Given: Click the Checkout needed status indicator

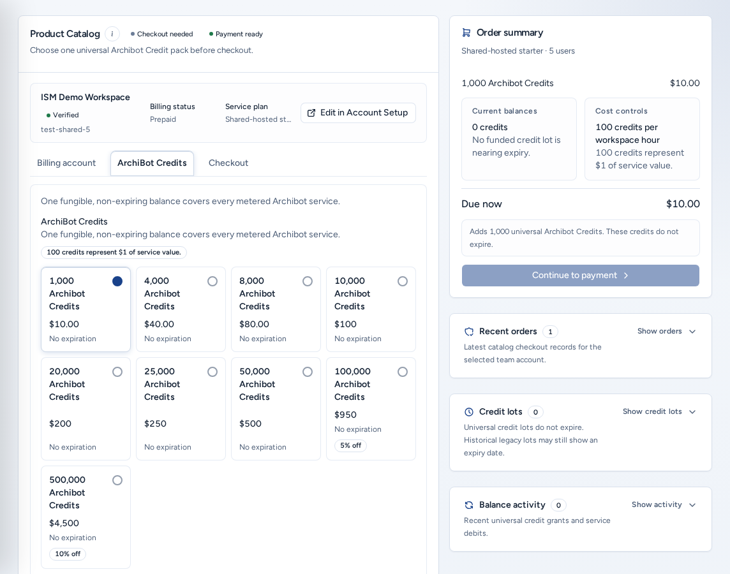Looking at the screenshot, I should tap(161, 34).
